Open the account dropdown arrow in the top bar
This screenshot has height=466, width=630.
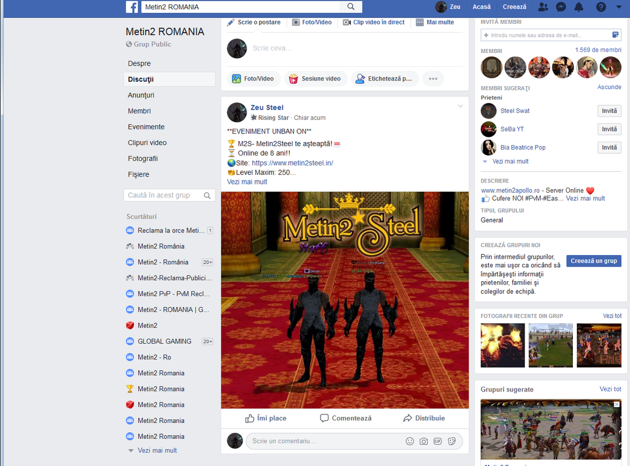point(619,7)
